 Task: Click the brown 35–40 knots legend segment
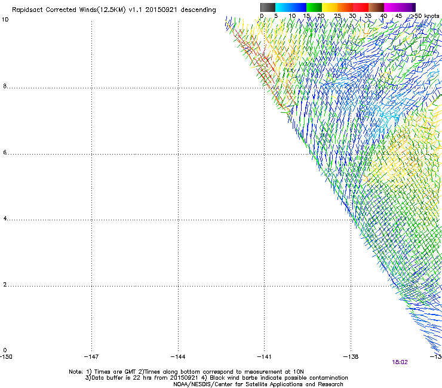point(376,7)
